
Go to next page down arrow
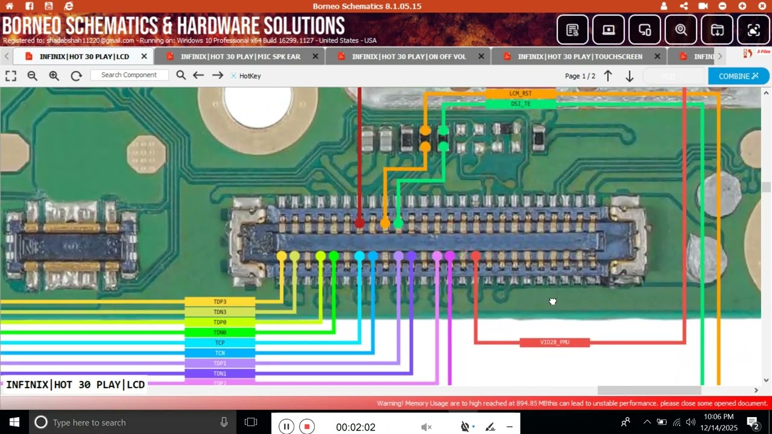tap(629, 76)
